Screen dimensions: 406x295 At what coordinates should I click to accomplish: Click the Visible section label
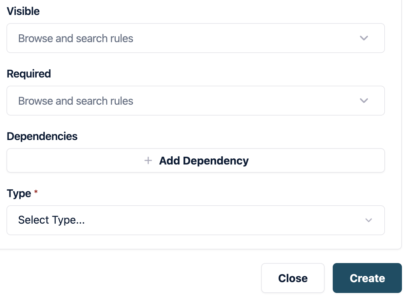(23, 11)
